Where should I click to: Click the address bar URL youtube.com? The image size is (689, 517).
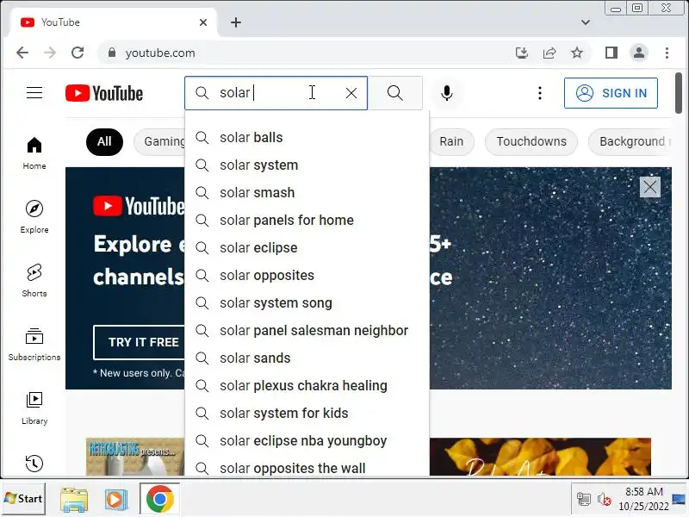tap(160, 53)
